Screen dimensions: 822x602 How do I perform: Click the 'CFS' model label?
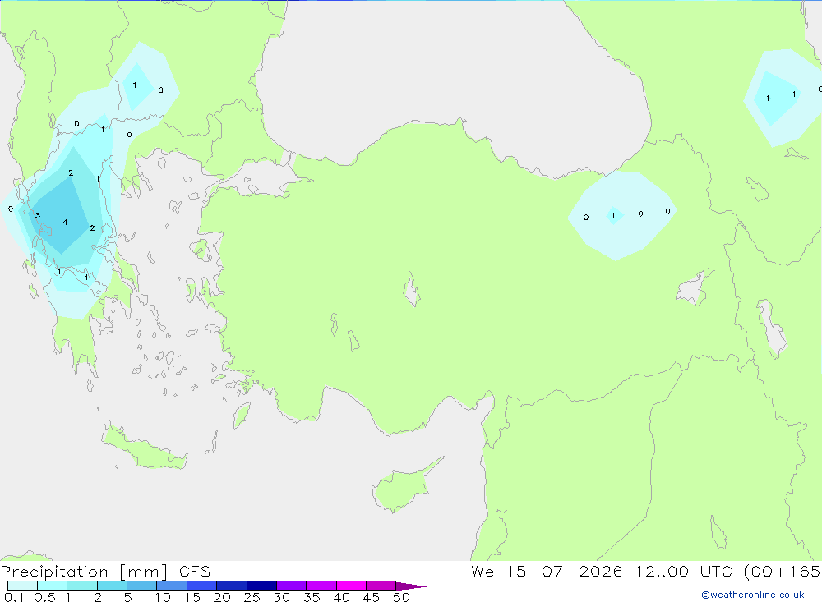click(x=195, y=572)
